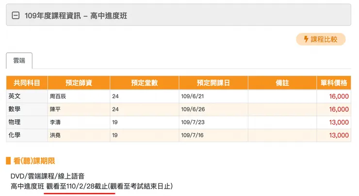Click the 16,000 price for 數學
This screenshot has height=196, width=359.
pos(339,109)
